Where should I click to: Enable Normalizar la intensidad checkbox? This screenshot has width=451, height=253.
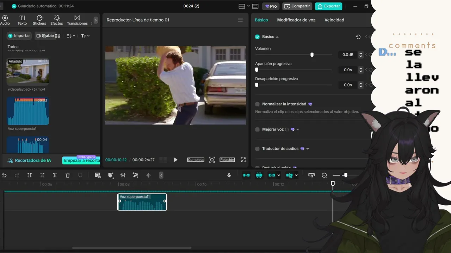257,104
